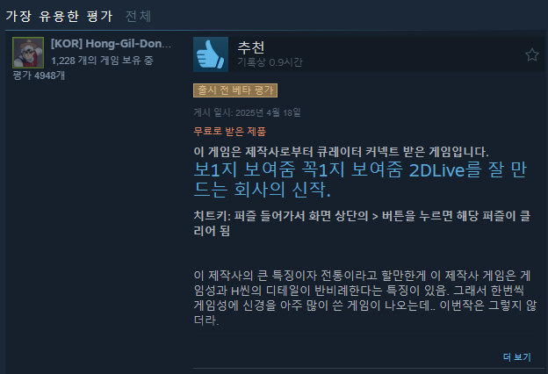Image resolution: width=548 pixels, height=374 pixels.
Task: Open the reviewer's 평가 4948개 reviews
Action: pyautogui.click(x=39, y=76)
